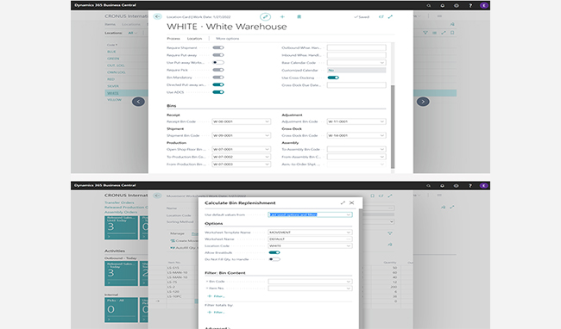The width and height of the screenshot is (561, 329).
Task: Click filter funnel icon in Movement Worksheet
Action: pos(390,233)
